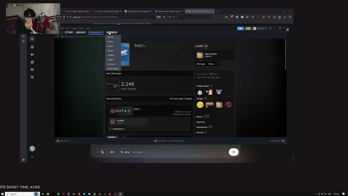Open the projects folder icon in Grok sidebar
The width and height of the screenshot is (348, 196).
click(32, 69)
